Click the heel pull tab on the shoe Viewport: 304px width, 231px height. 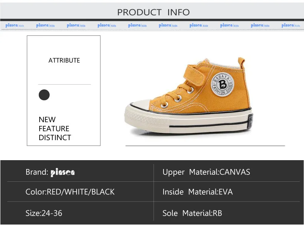point(242,63)
